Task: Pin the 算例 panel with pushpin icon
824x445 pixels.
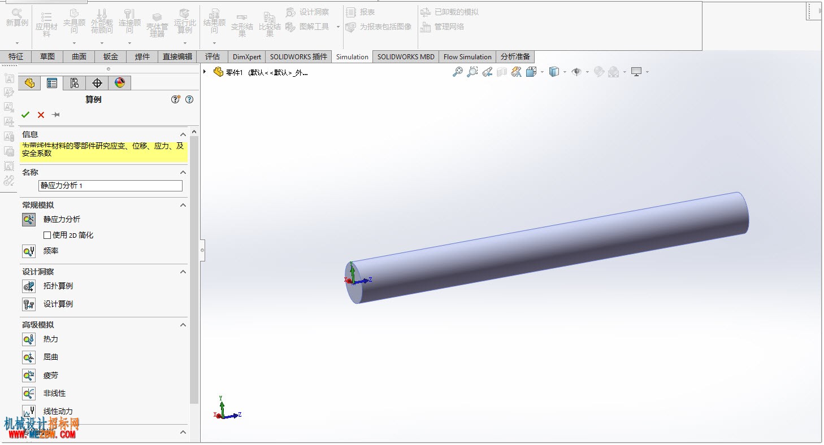Action: [55, 115]
